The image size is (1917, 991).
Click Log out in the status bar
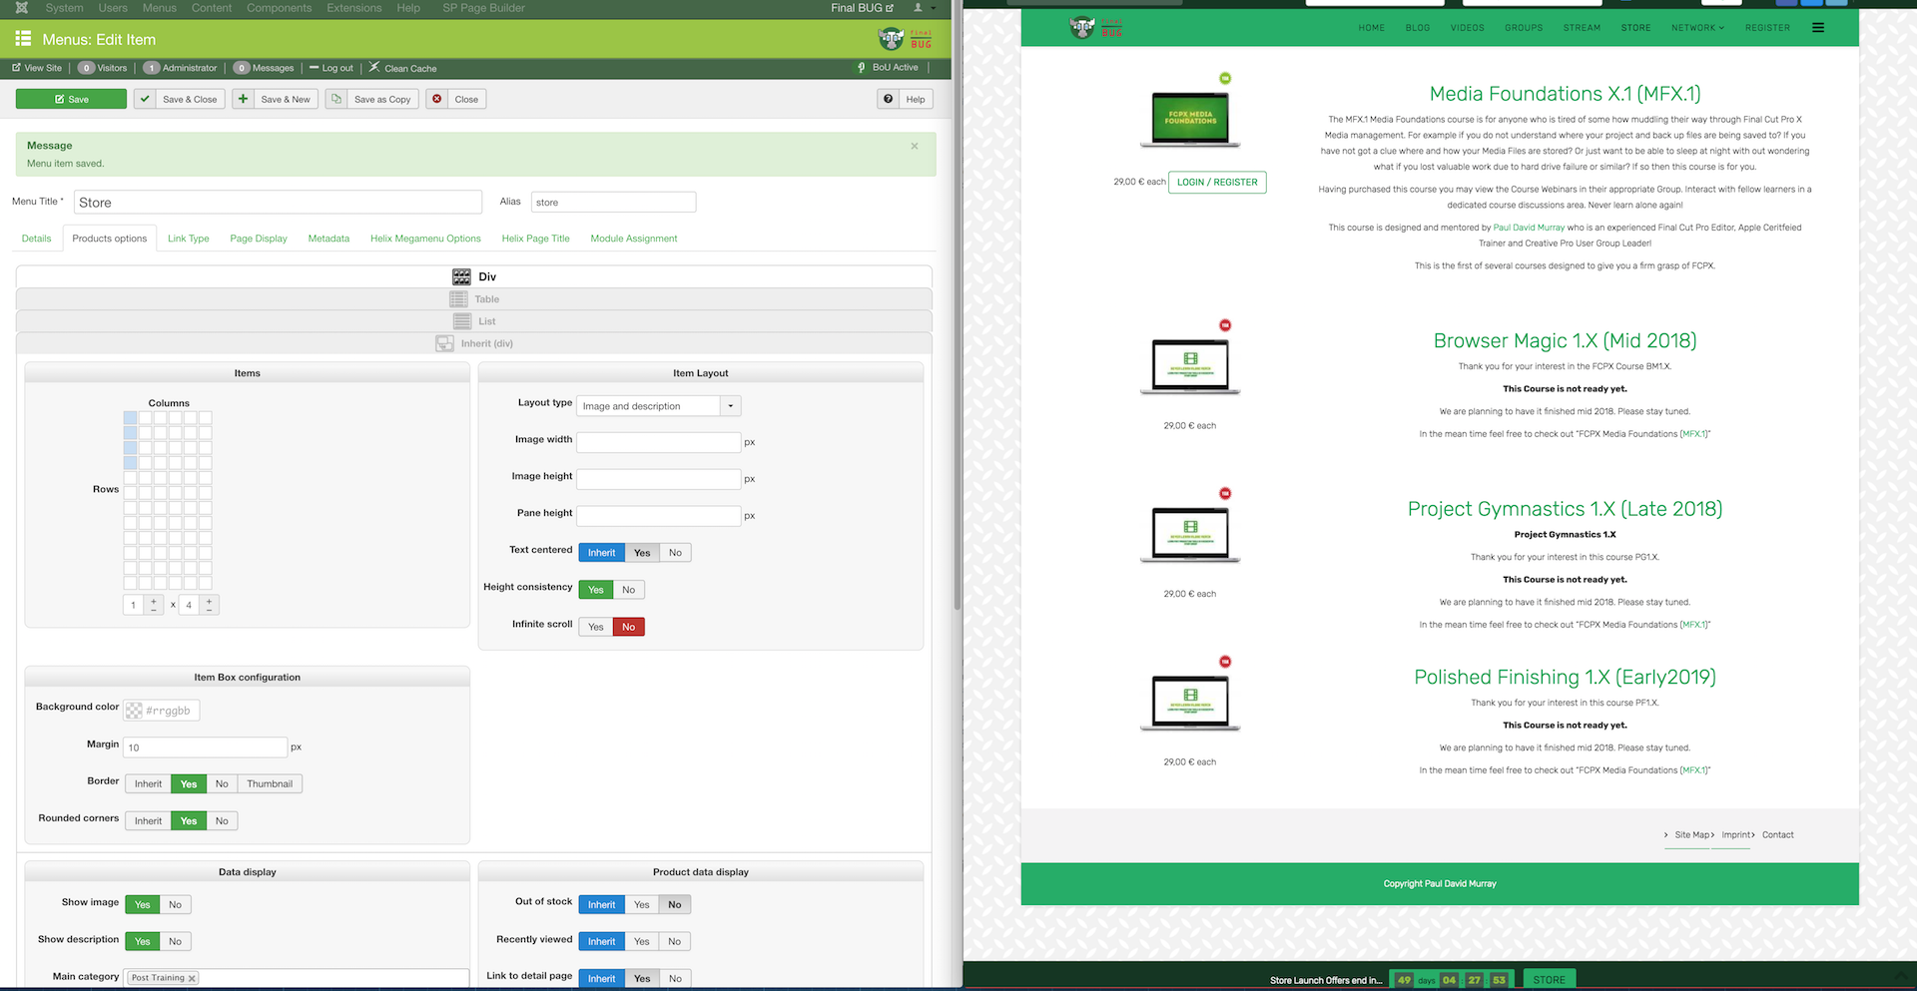coord(331,68)
